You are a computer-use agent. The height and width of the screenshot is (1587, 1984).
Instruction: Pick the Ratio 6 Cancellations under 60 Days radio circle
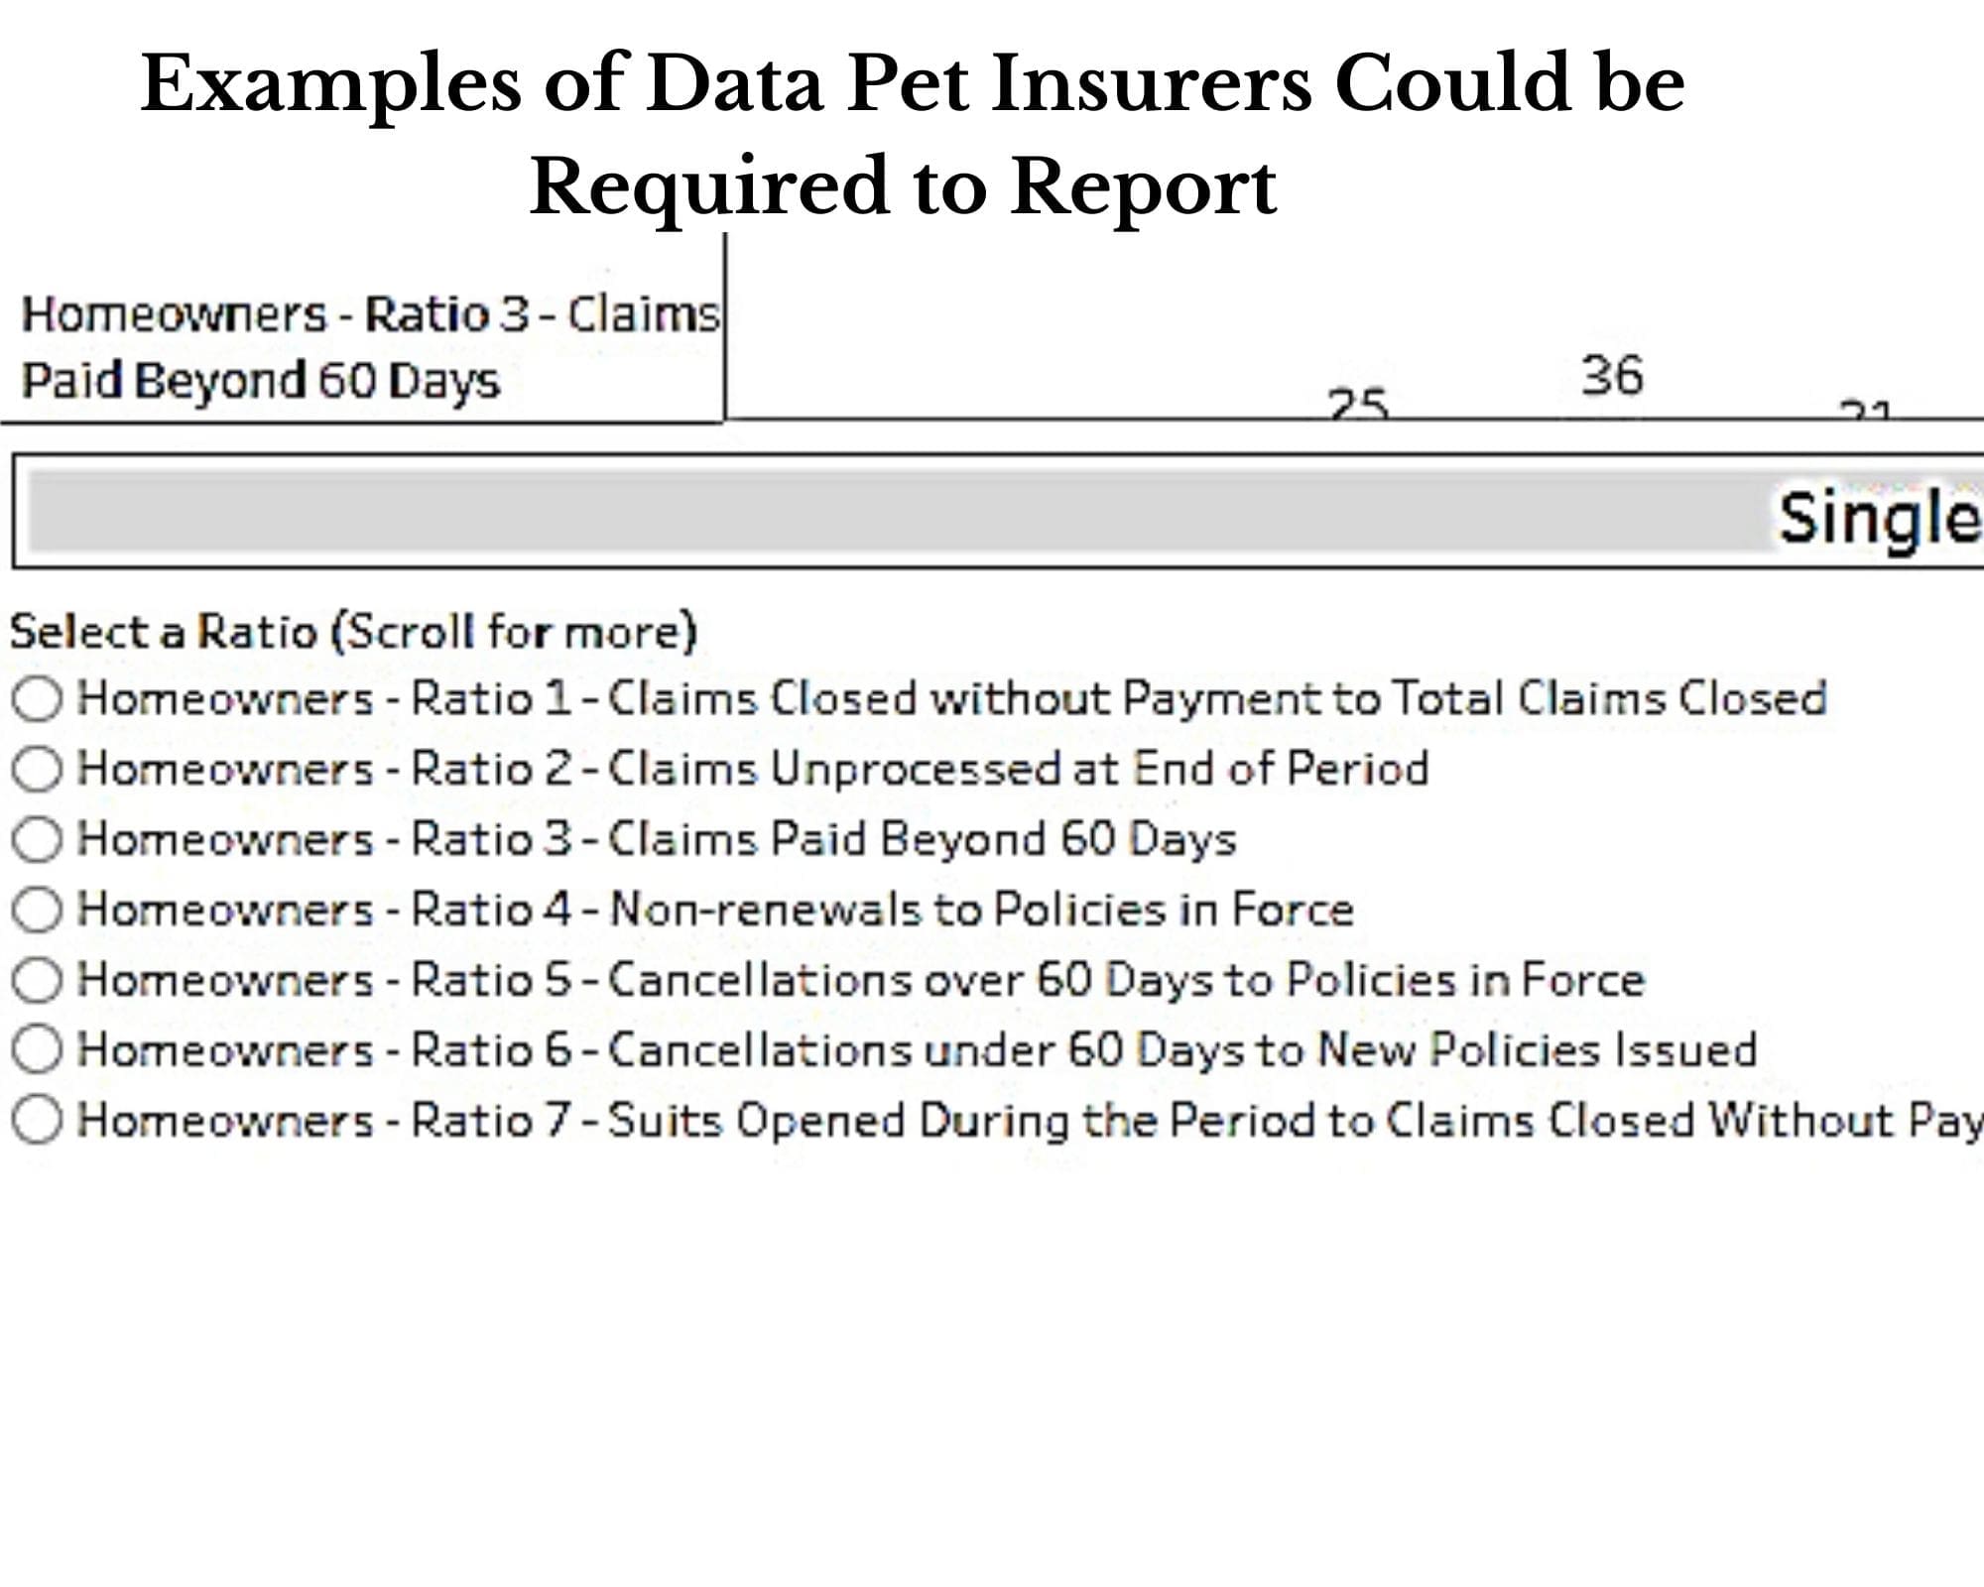(38, 1049)
